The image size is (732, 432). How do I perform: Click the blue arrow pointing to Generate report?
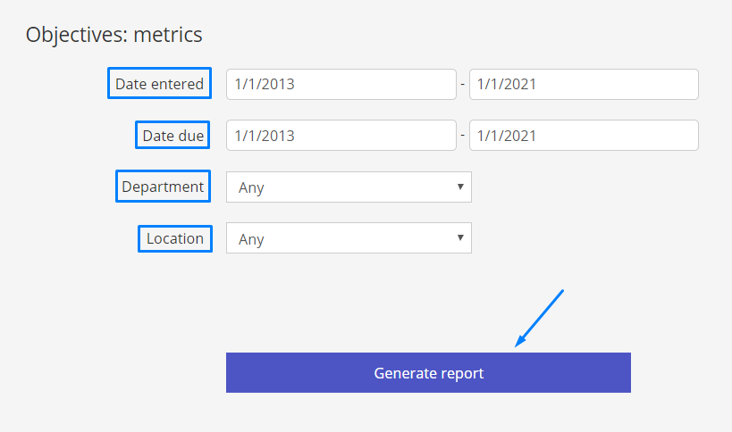click(x=539, y=319)
